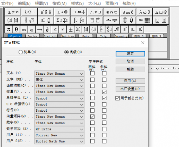The width and height of the screenshot is (179, 147).
Task: Switch to the Trig tab
Action: click(103, 36)
